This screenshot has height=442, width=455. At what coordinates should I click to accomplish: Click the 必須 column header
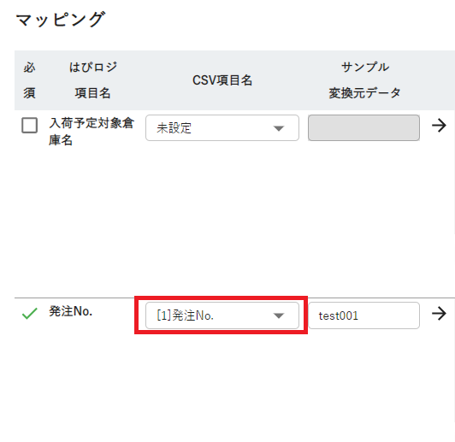pyautogui.click(x=29, y=80)
